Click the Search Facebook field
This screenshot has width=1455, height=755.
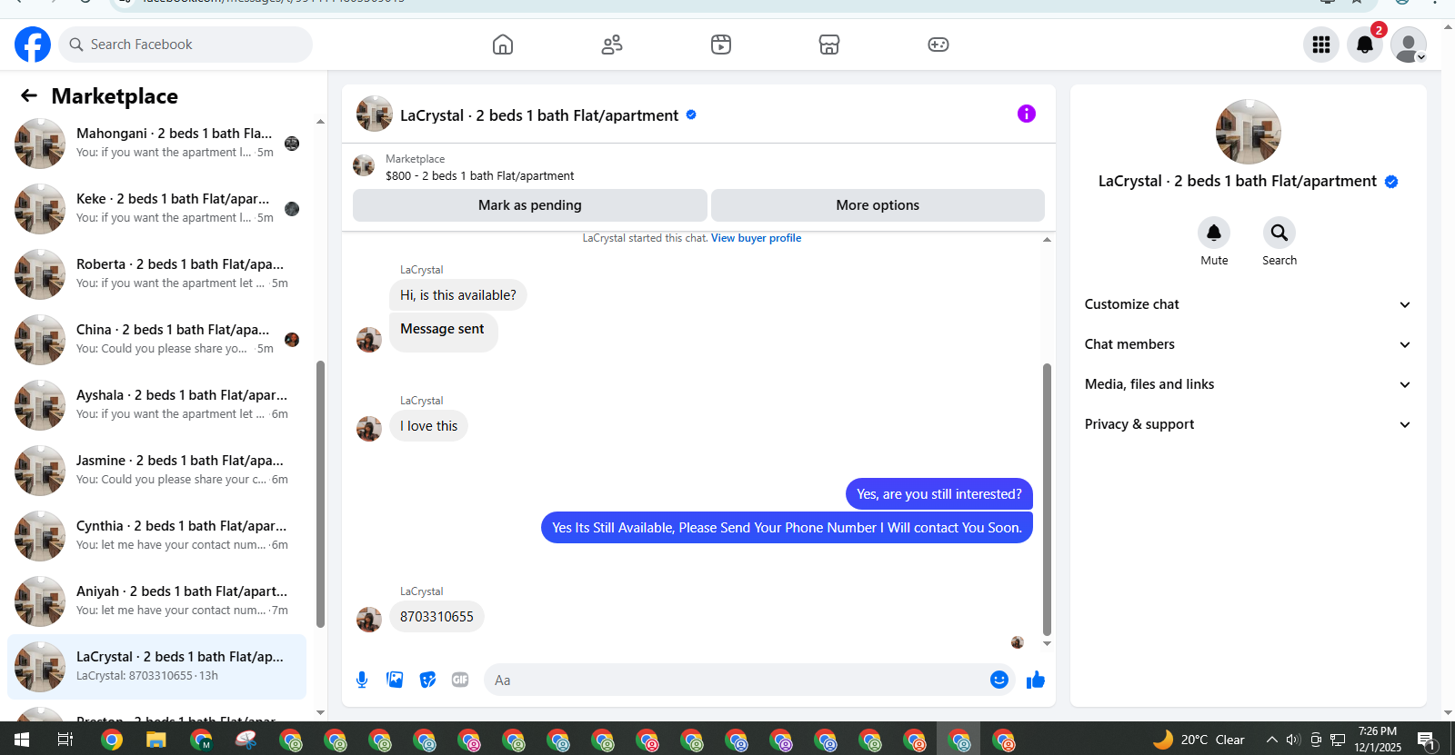186,45
